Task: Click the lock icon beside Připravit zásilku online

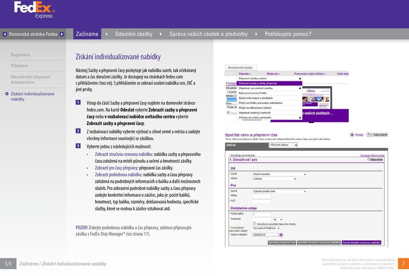Action: coord(300,78)
